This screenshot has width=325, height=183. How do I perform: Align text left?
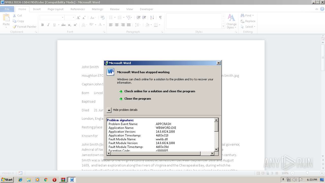111,25
